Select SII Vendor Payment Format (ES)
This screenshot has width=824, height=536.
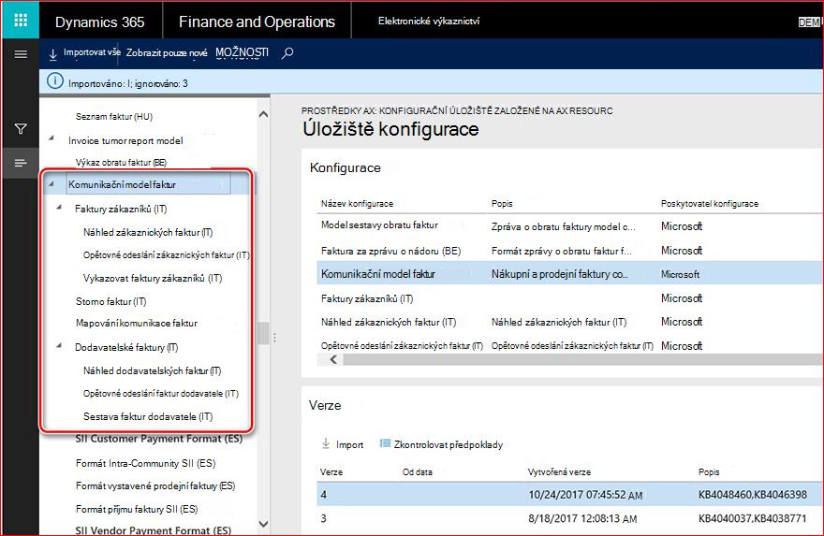point(153,530)
